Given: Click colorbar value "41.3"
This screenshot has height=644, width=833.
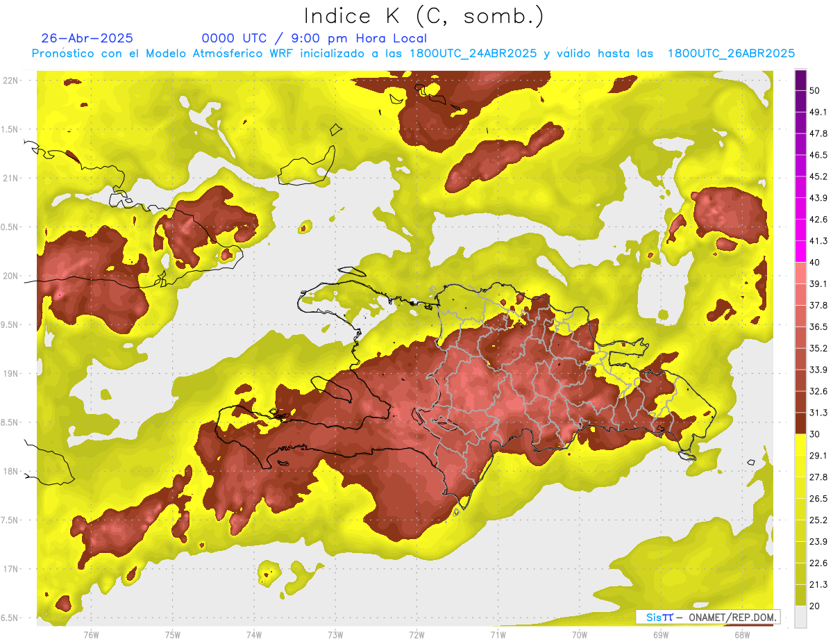Looking at the screenshot, I should pos(818,241).
